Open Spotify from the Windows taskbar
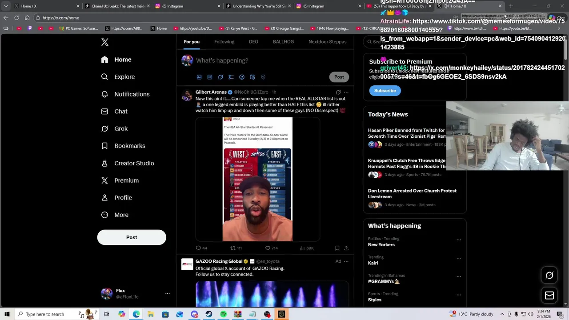The image size is (569, 320). (224, 314)
